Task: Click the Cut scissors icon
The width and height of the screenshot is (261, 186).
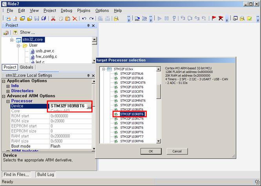Action: point(53,18)
